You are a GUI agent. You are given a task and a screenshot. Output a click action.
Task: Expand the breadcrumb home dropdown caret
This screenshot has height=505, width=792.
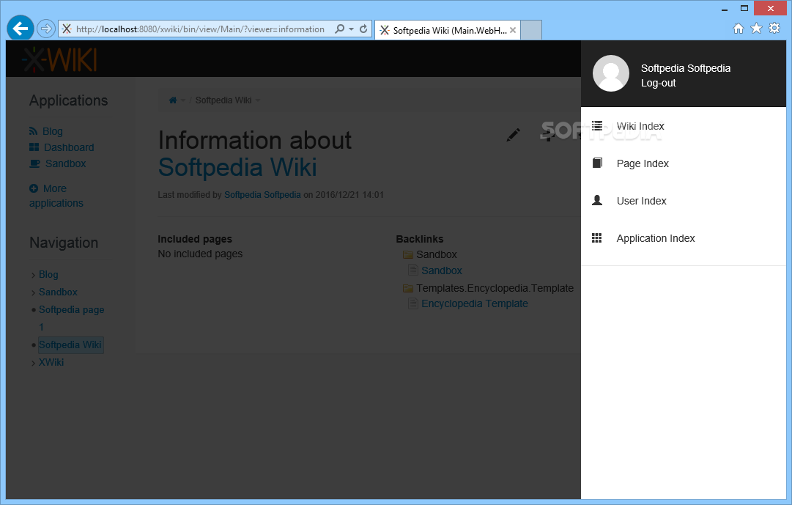pyautogui.click(x=183, y=100)
